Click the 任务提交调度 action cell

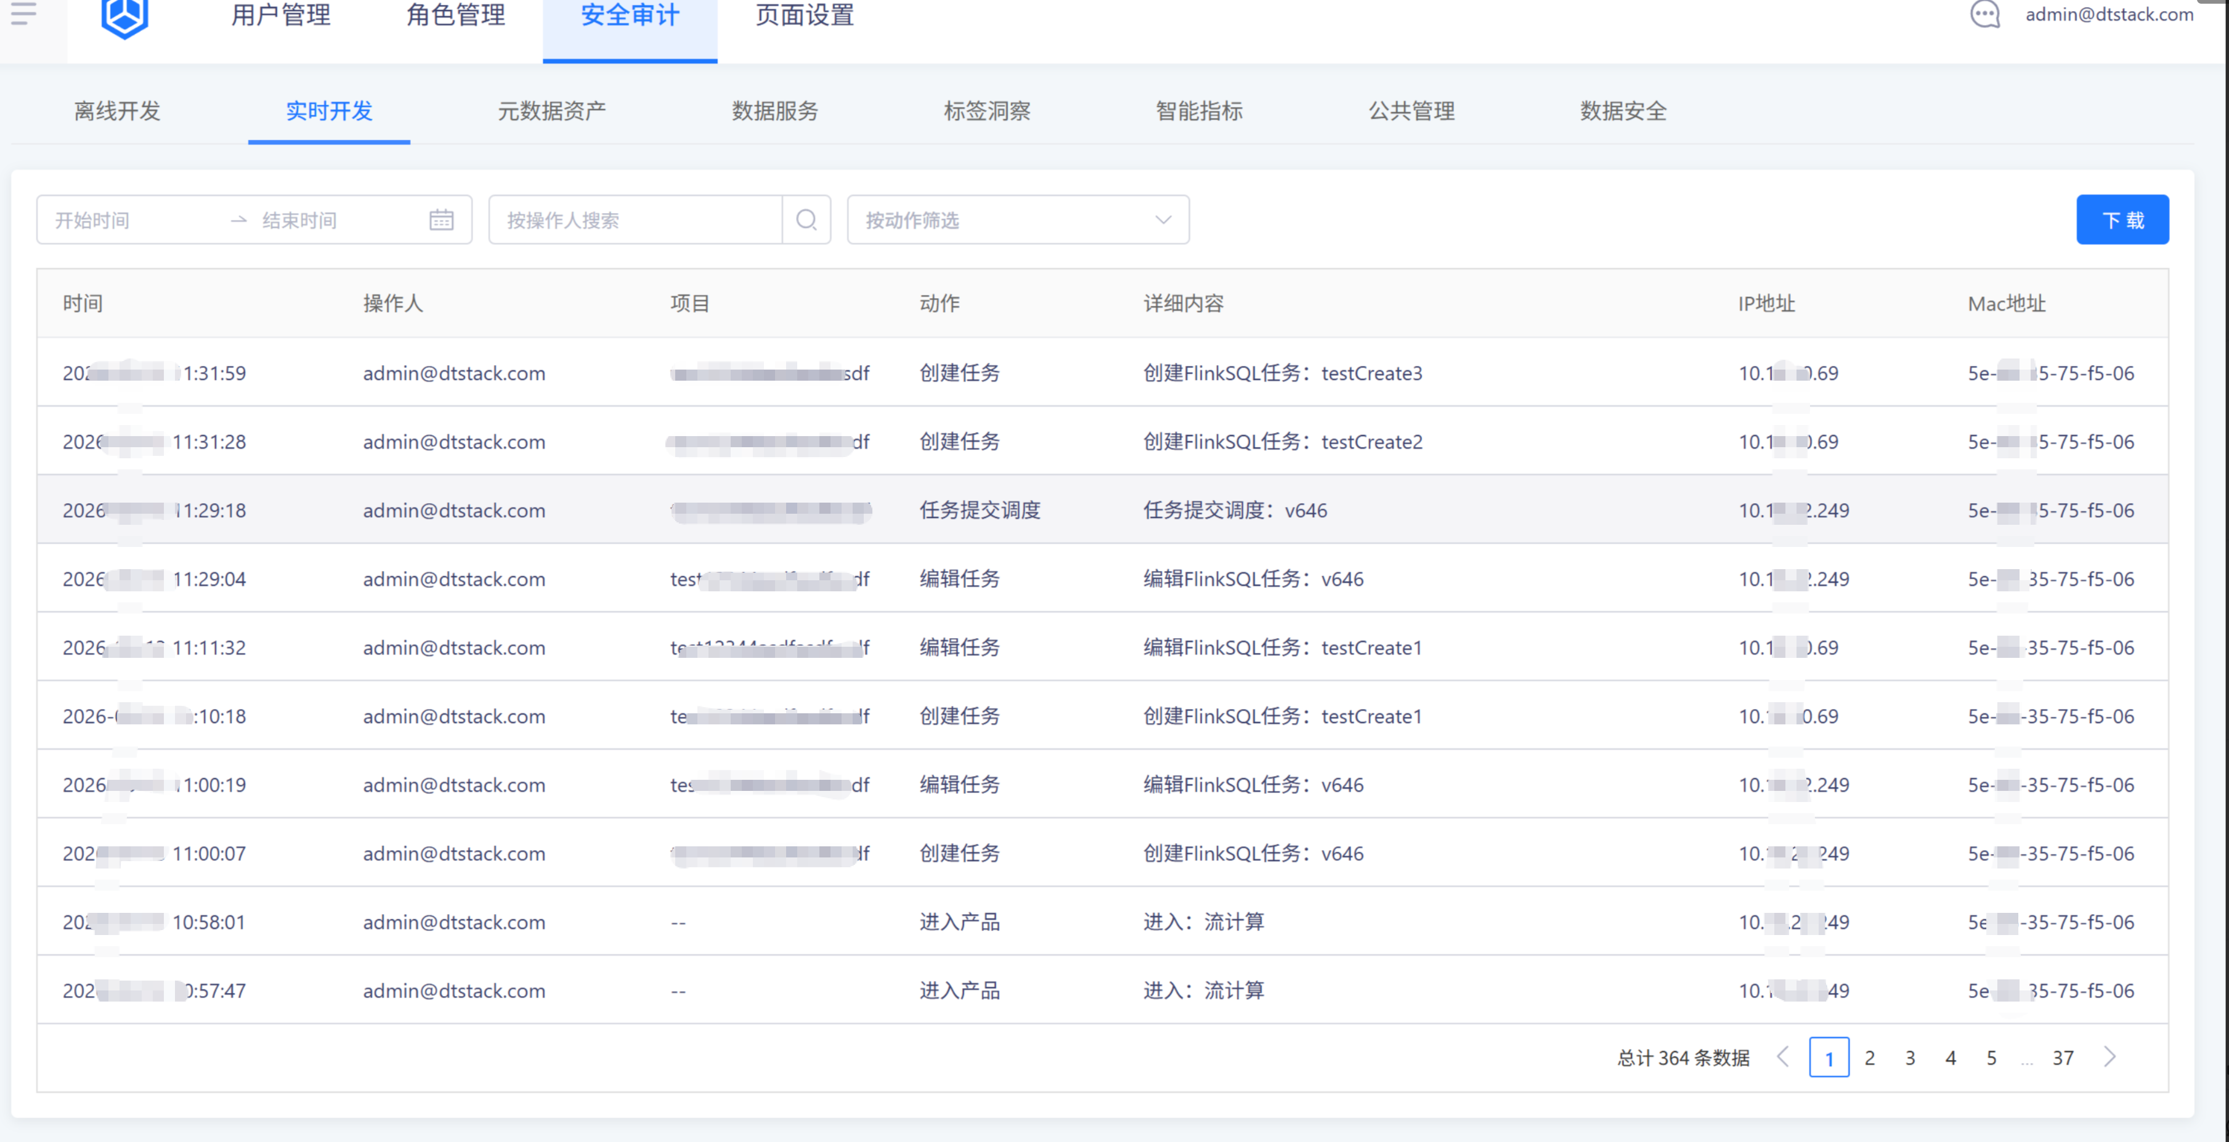tap(980, 509)
